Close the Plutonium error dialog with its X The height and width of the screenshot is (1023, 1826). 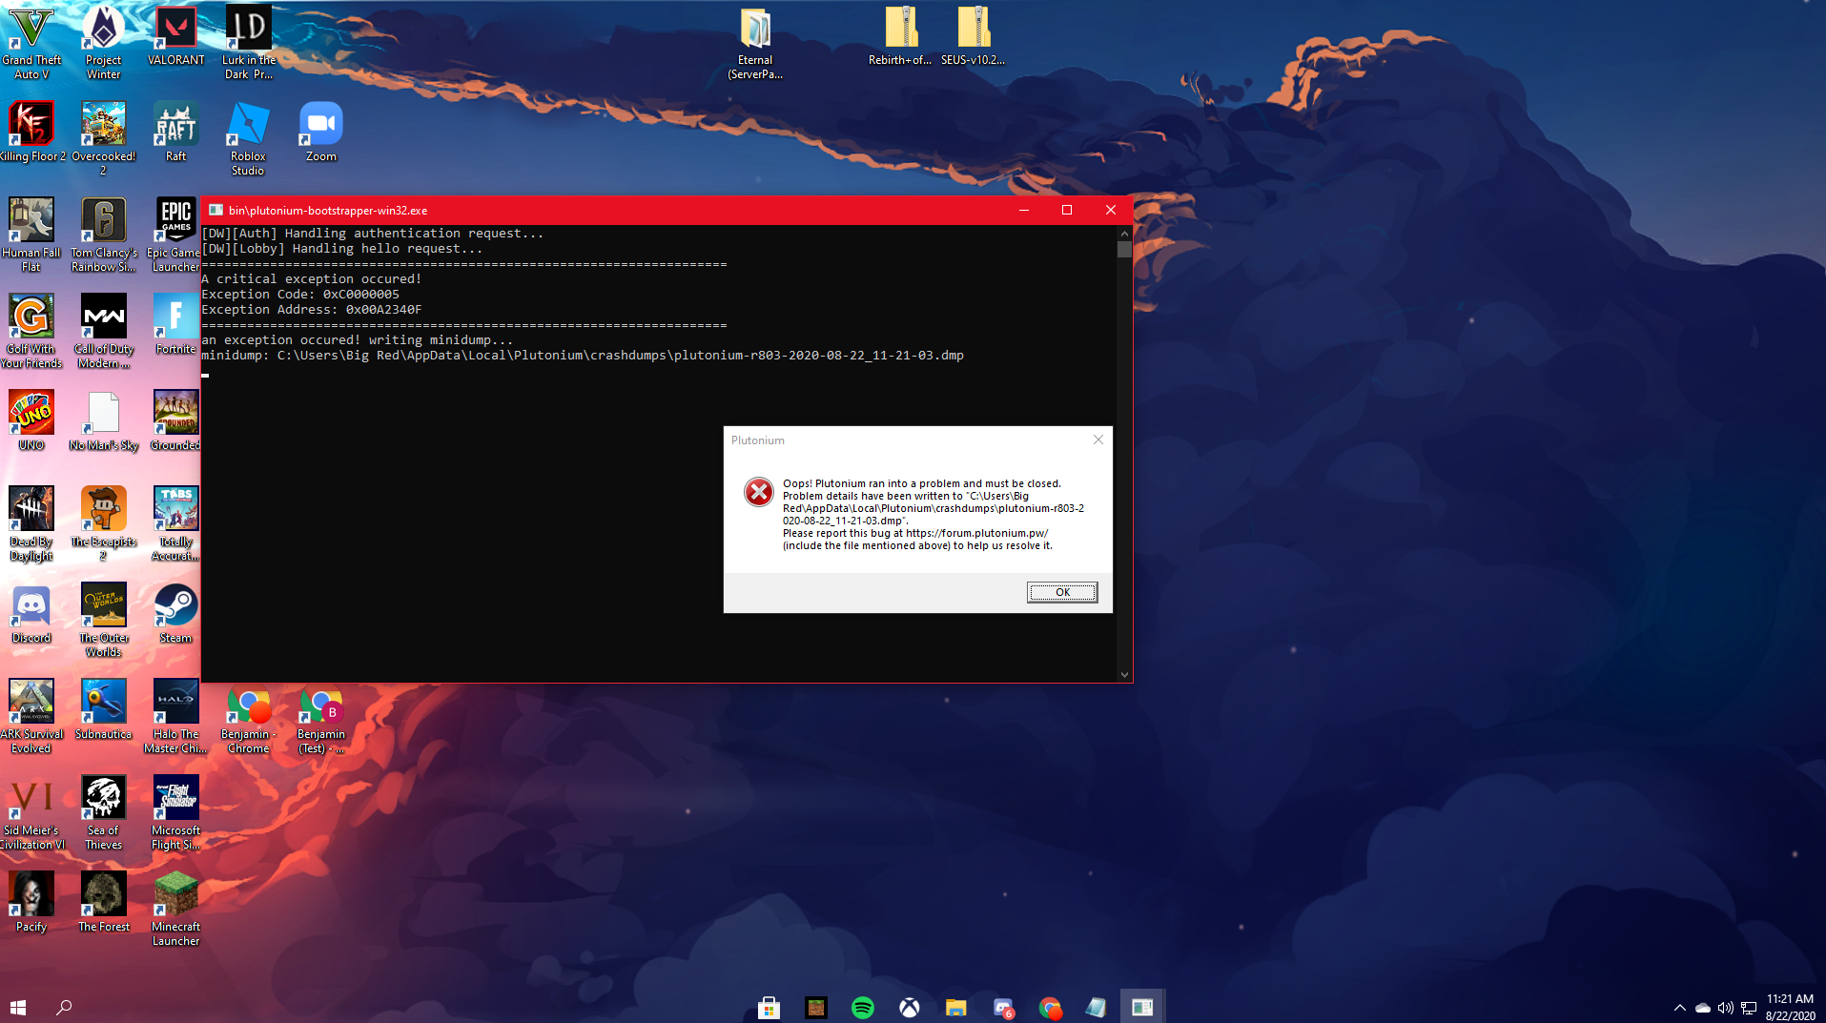coord(1098,440)
